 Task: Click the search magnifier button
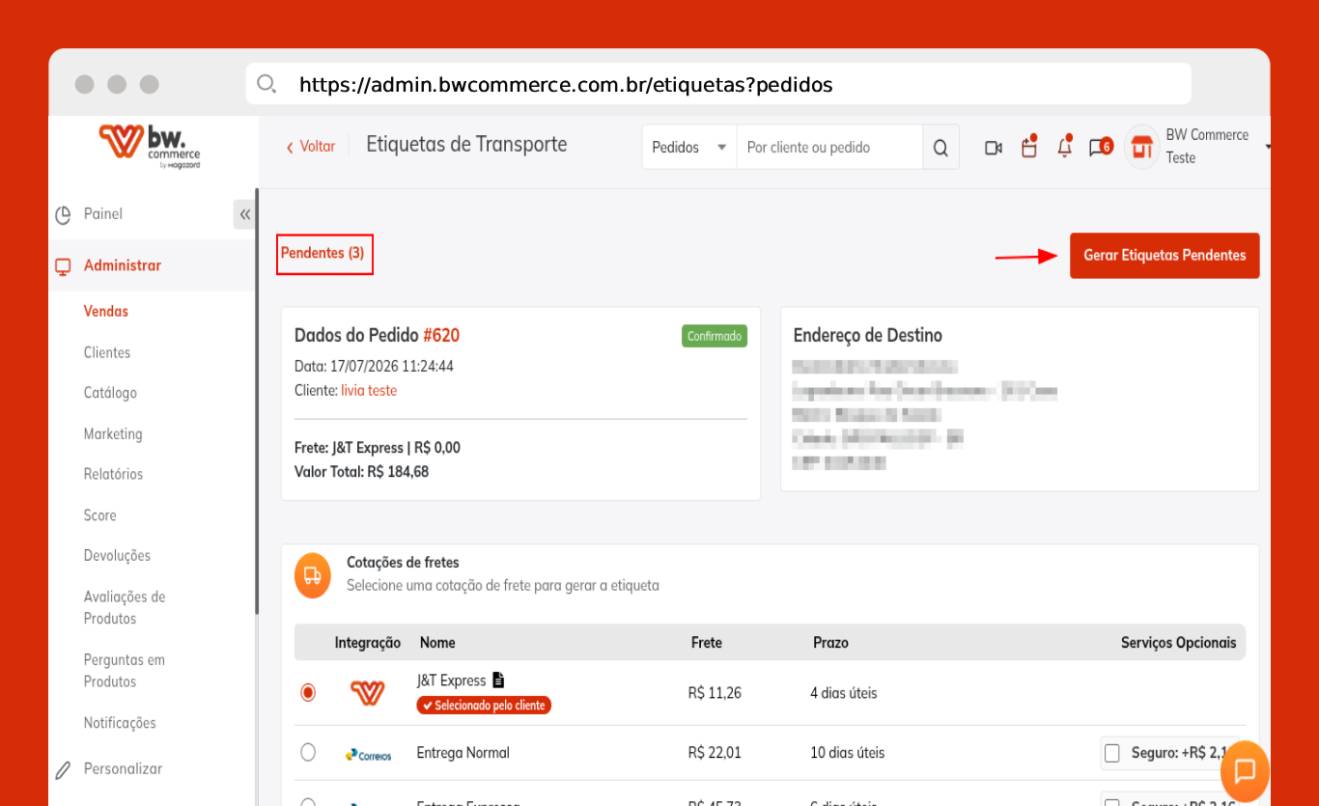pyautogui.click(x=940, y=148)
